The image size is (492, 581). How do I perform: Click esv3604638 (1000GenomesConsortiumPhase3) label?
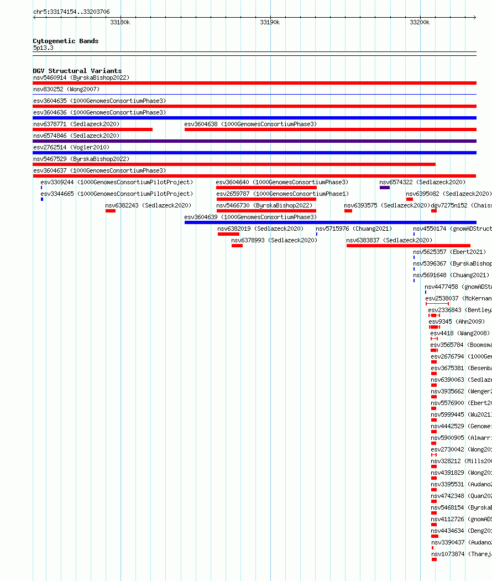click(250, 124)
